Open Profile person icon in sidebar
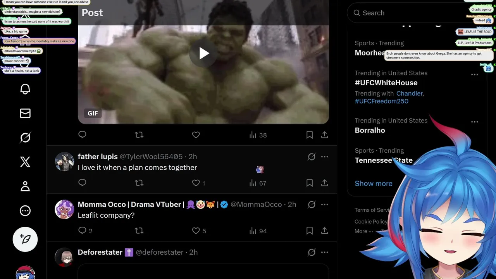The image size is (496, 279). [25, 186]
